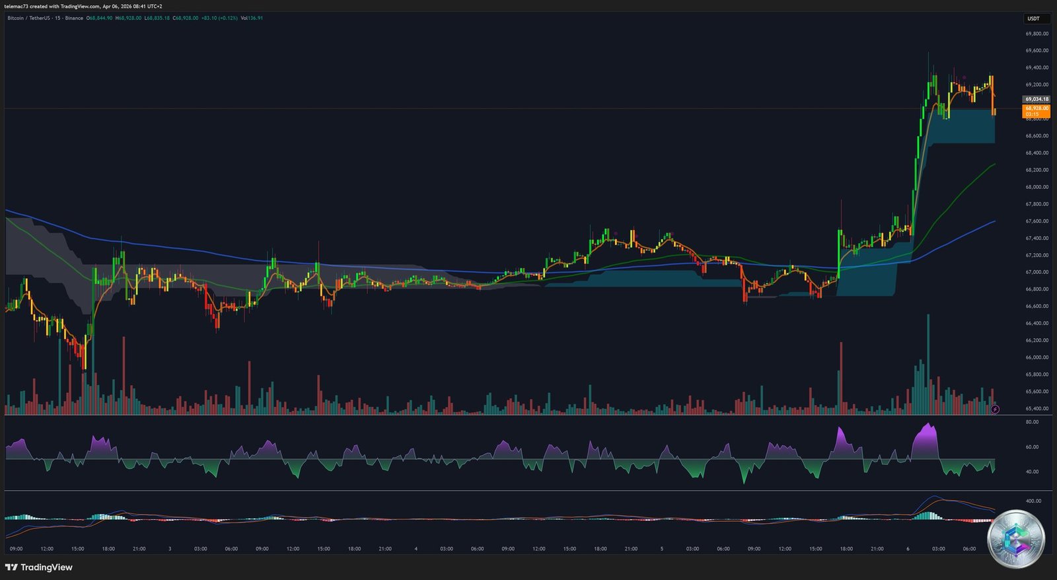
Task: Click the 68,000.00 price axis label
Action: pos(1037,187)
